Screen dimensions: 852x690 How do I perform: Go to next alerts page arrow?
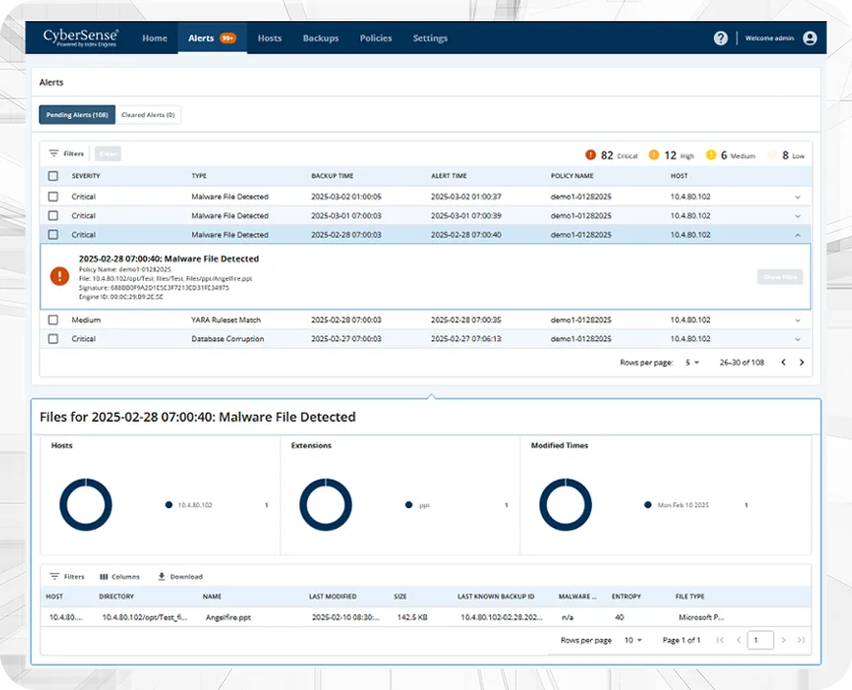[x=802, y=362]
